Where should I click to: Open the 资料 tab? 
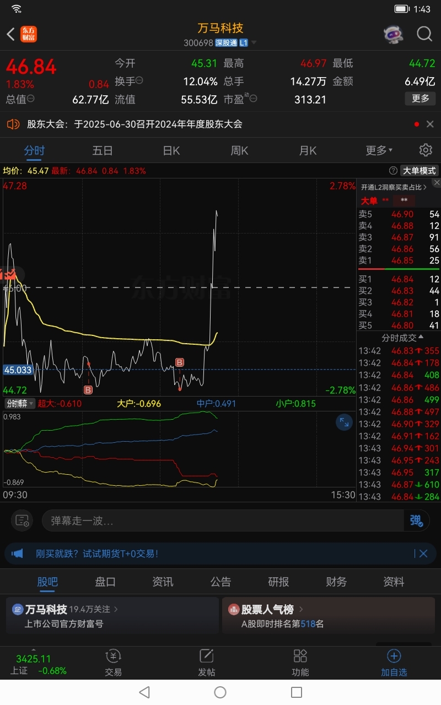(394, 582)
